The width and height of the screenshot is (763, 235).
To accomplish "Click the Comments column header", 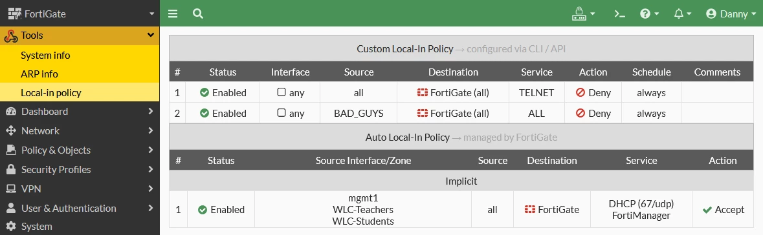I will [x=717, y=72].
